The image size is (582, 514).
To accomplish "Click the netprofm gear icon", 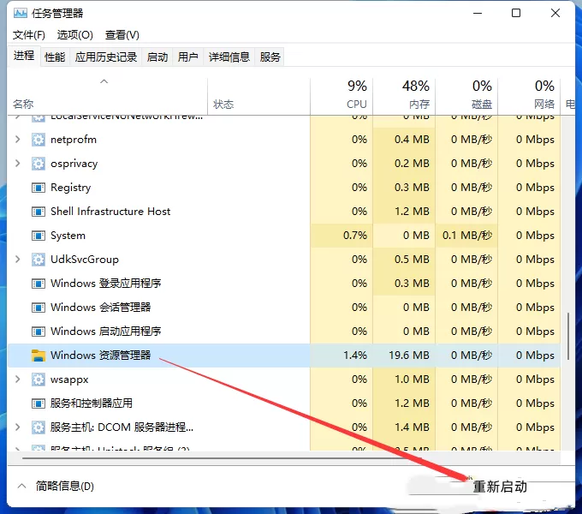I will [x=39, y=140].
